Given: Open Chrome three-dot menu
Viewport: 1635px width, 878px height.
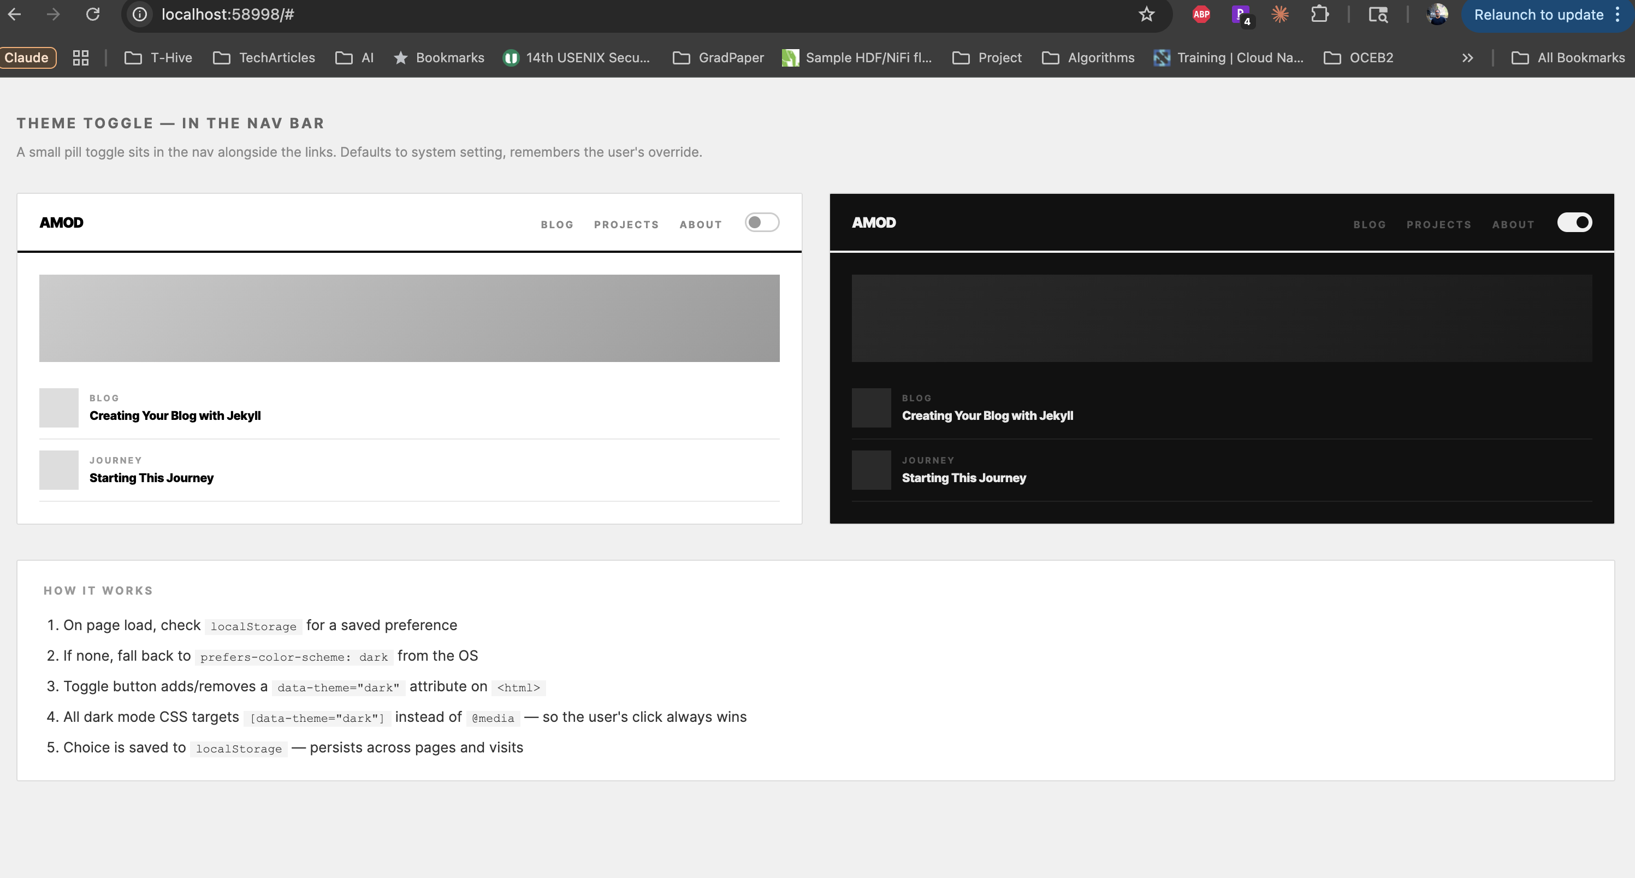Looking at the screenshot, I should (1617, 15).
